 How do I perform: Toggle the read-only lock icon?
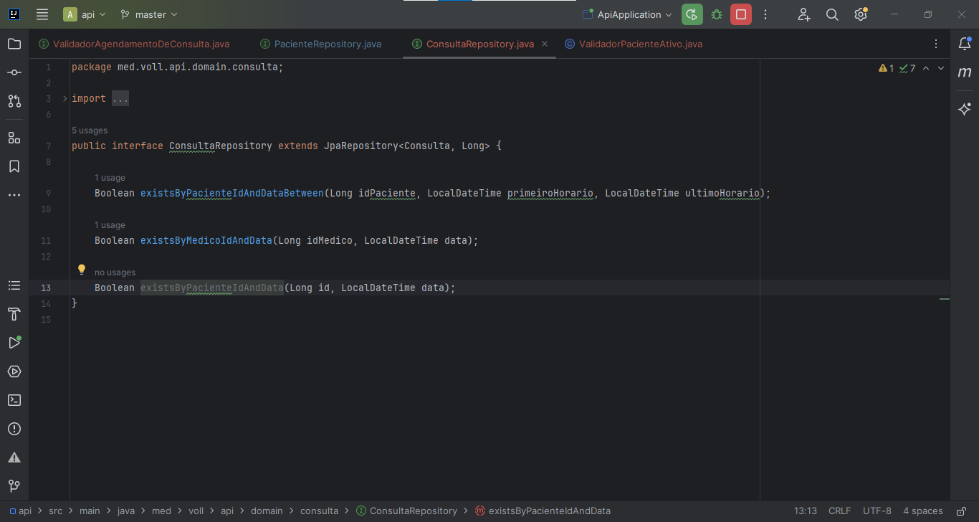point(961,511)
